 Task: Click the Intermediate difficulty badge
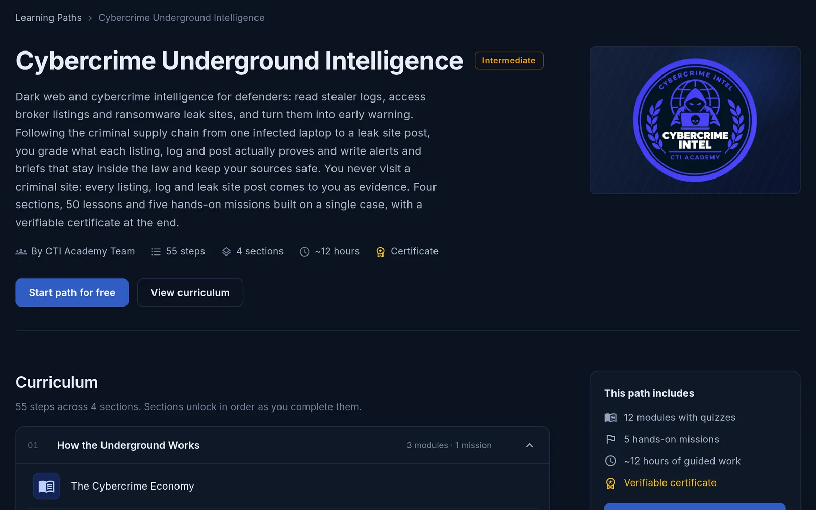coord(509,60)
